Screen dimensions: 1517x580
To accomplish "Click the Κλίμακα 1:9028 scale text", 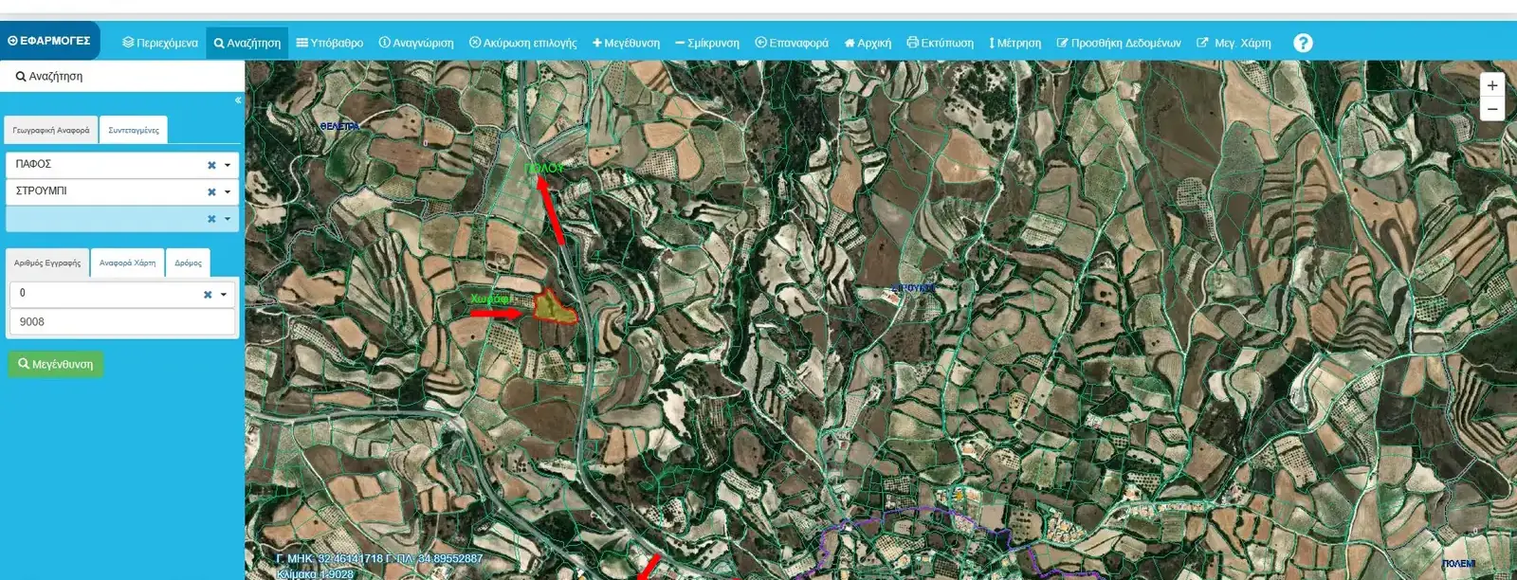I will click(x=315, y=574).
